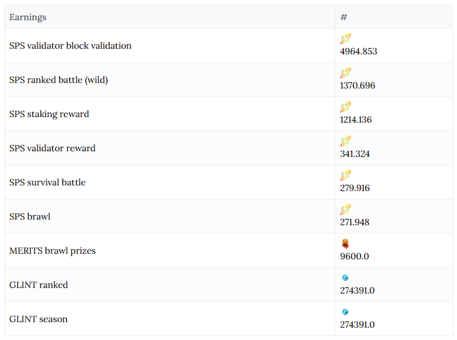457x340 pixels.
Task: Click the SPS survival battle label
Action: click(48, 182)
